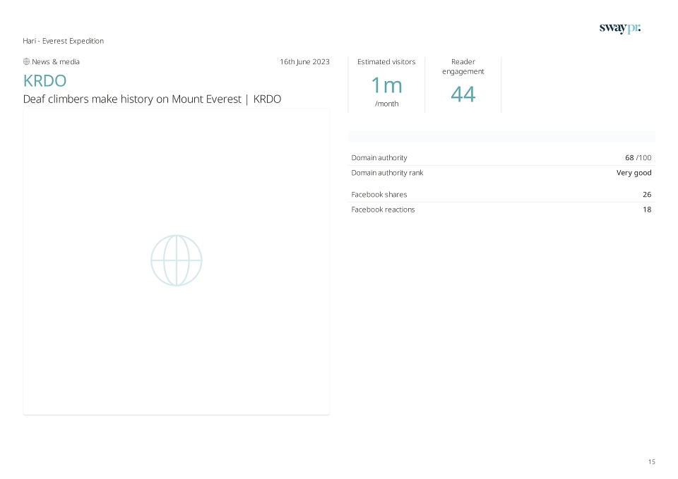Click the large globe placeholder thumbnail
This screenshot has height=479, width=678.
(x=177, y=260)
